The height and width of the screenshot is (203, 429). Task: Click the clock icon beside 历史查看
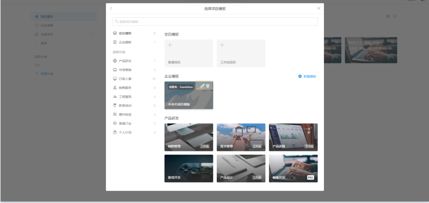[37, 25]
